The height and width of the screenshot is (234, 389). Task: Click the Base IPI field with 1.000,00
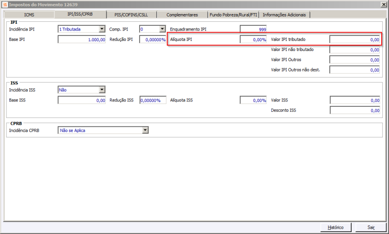82,39
